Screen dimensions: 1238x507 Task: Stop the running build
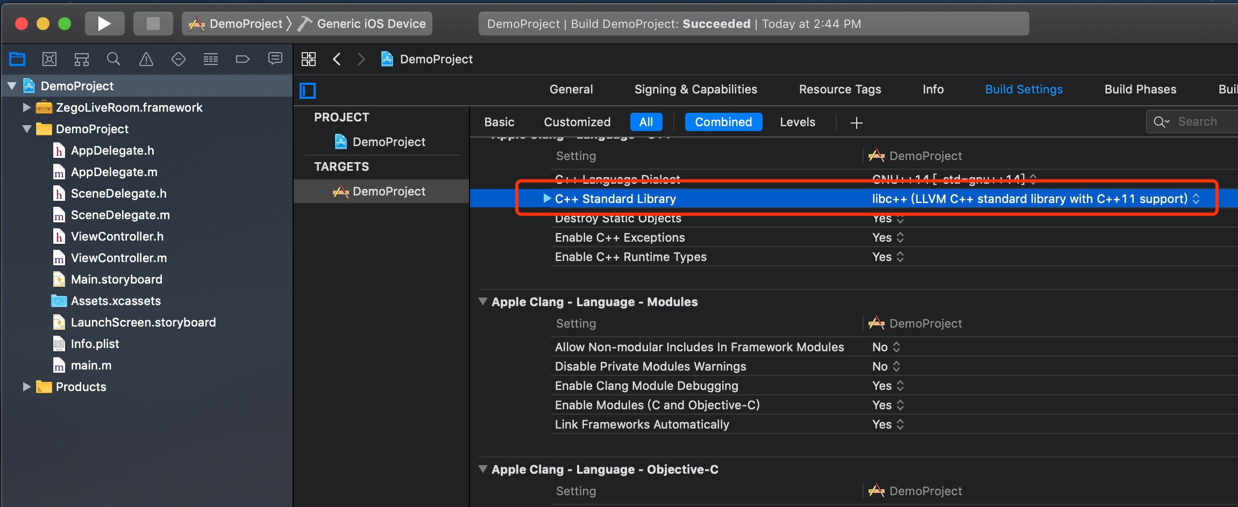(x=153, y=24)
